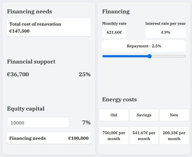Click the 7% equity capital percentage
192x157 pixels.
point(87,122)
